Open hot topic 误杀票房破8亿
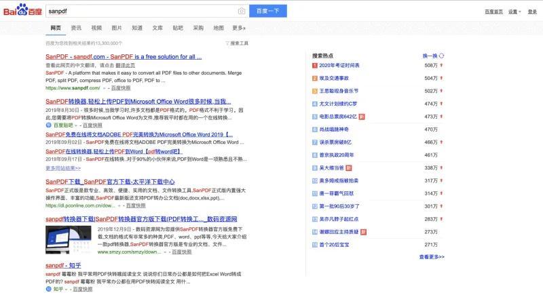Image resolution: width=543 pixels, height=295 pixels. 335,142
